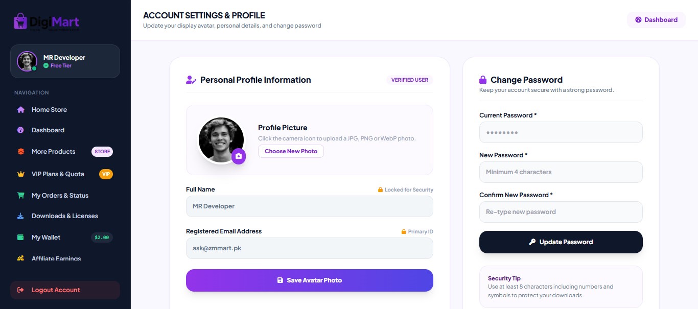Click the camera icon on profile picture

[239, 156]
